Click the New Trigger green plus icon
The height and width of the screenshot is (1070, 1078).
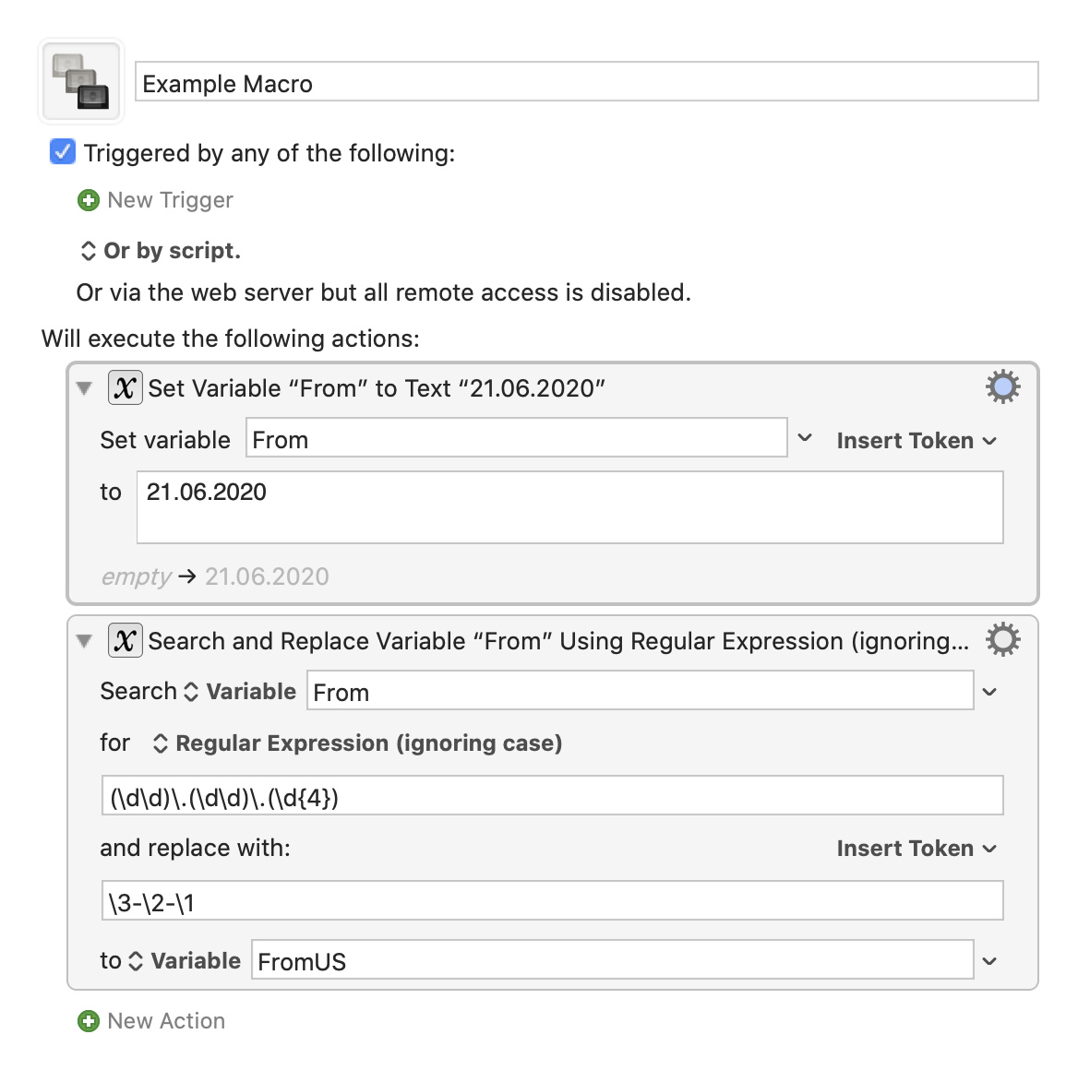coord(88,199)
